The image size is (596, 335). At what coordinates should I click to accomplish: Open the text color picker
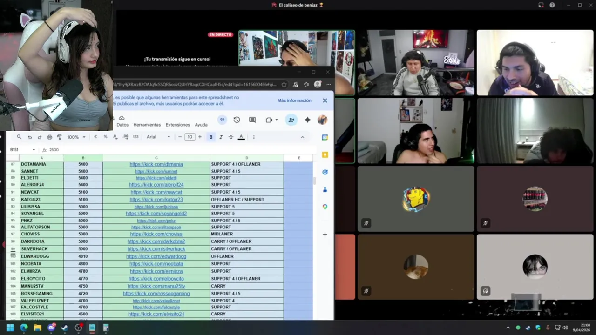[x=241, y=137]
